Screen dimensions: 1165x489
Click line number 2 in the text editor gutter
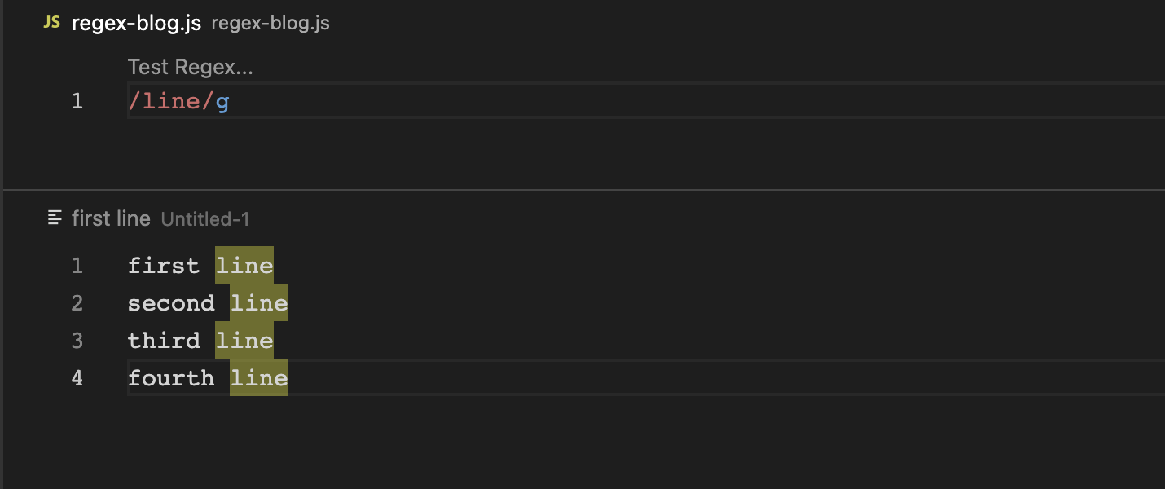[77, 303]
